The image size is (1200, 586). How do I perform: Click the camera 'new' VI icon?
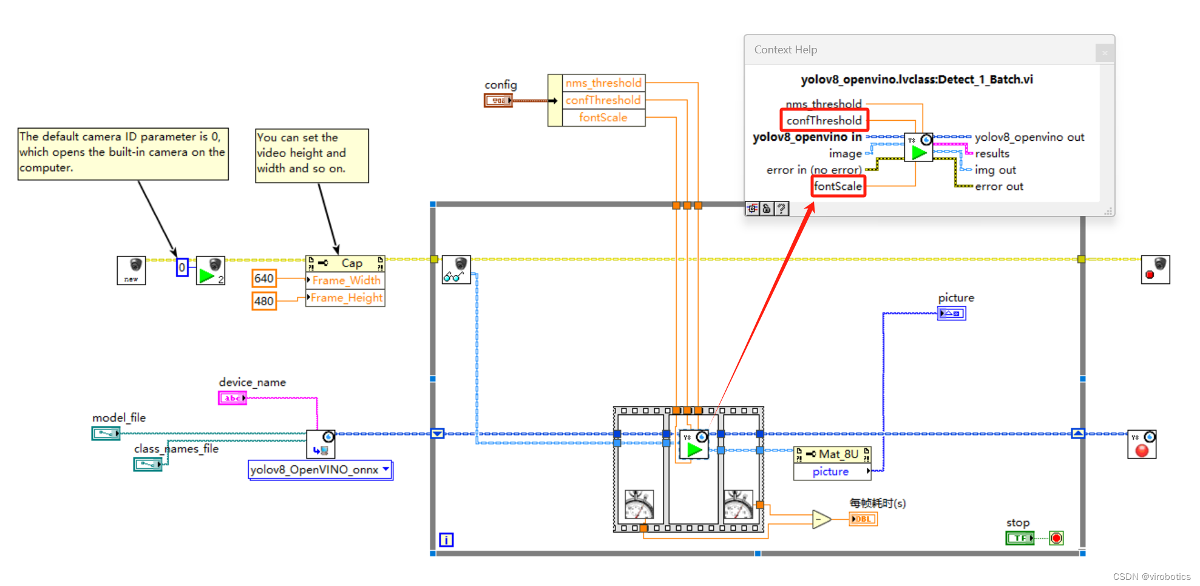click(x=131, y=271)
